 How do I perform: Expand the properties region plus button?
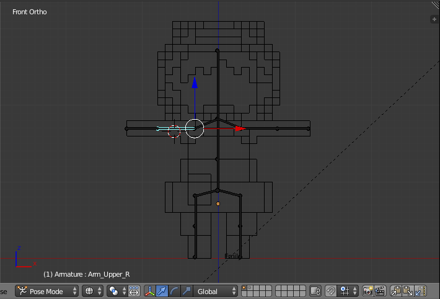(x=434, y=19)
